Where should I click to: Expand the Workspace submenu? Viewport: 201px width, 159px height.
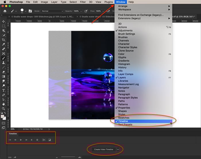click(x=143, y=9)
